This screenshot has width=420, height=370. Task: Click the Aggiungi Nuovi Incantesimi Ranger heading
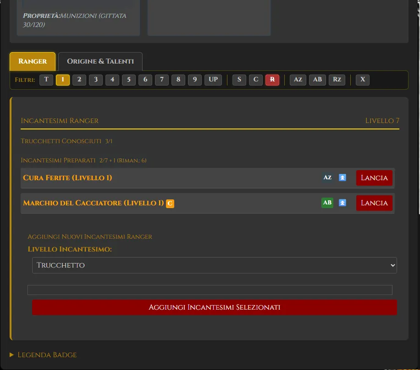point(90,237)
